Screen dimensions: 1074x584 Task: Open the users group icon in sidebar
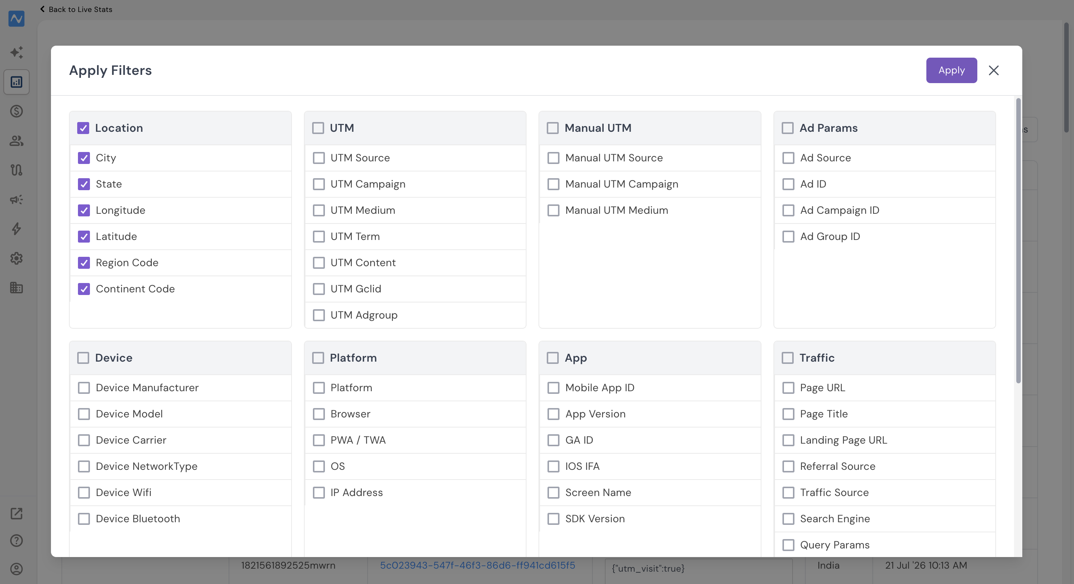pyautogui.click(x=16, y=141)
